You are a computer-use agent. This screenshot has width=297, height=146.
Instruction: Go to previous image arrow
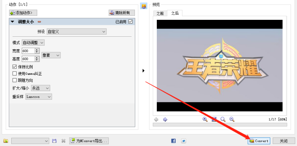[156, 120]
